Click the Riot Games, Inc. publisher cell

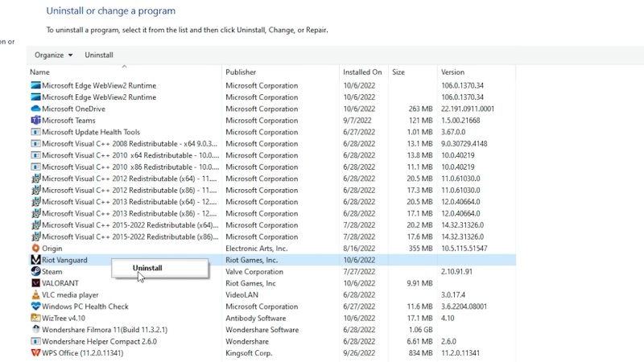pos(251,260)
